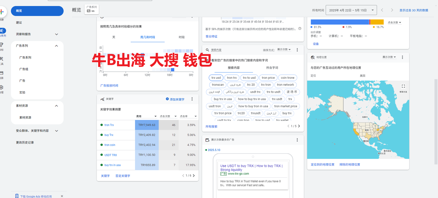Click the mobile app download phone icon
The image size is (438, 198).
coord(17,196)
